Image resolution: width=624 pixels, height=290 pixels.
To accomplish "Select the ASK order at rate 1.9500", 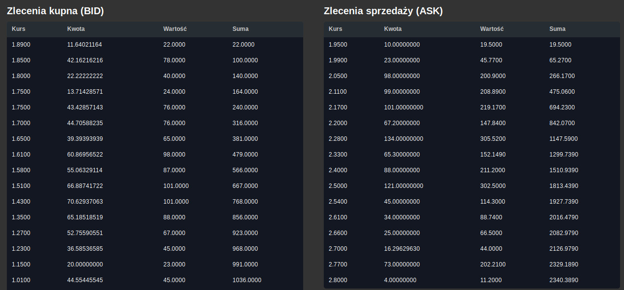I will (x=472, y=45).
